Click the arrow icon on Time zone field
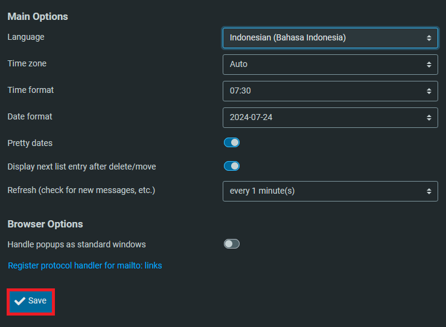The width and height of the screenshot is (446, 327). click(x=428, y=64)
